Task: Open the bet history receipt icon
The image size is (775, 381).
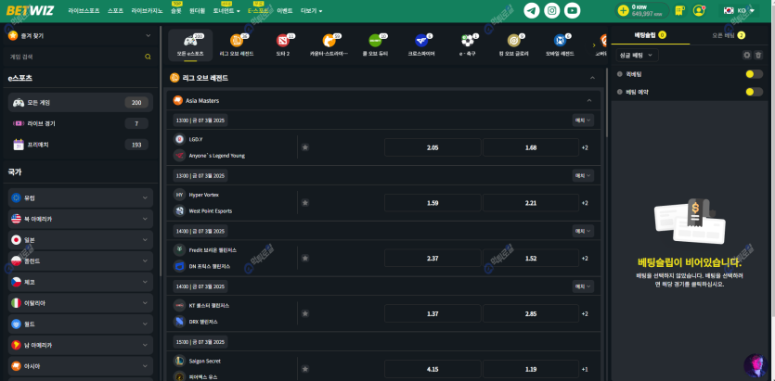Action: (680, 10)
